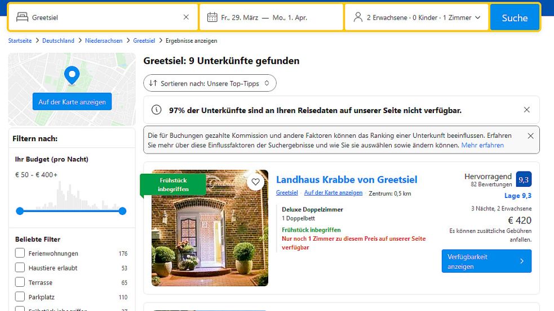Click the Ergebnisse anzeigen breadcrumb text

click(x=191, y=40)
